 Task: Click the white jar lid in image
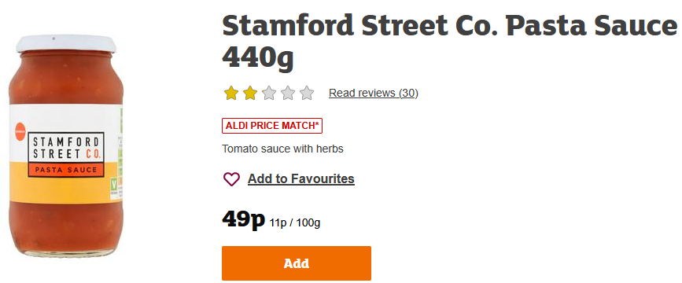(x=66, y=44)
